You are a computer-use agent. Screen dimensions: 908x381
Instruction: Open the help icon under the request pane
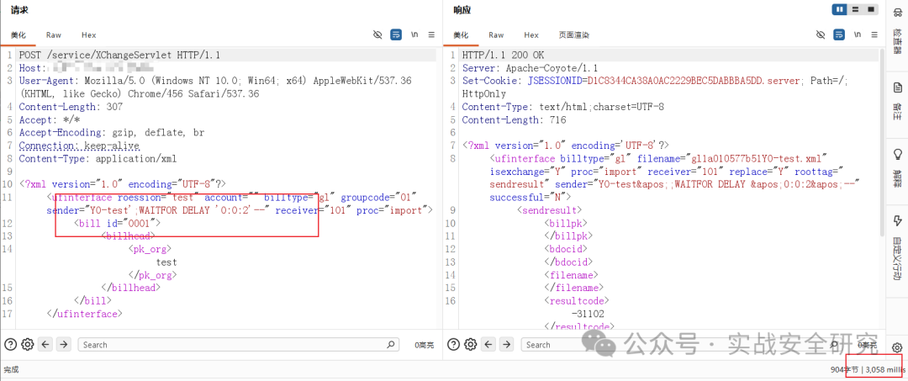9,345
